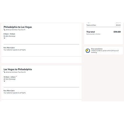Select the Las Vegas to Philadelphia heading
124x124 pixels.
18,69
